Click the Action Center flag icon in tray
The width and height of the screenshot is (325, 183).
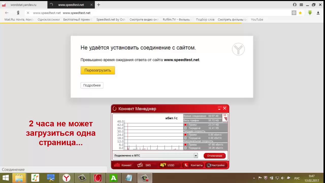[x=260, y=178]
